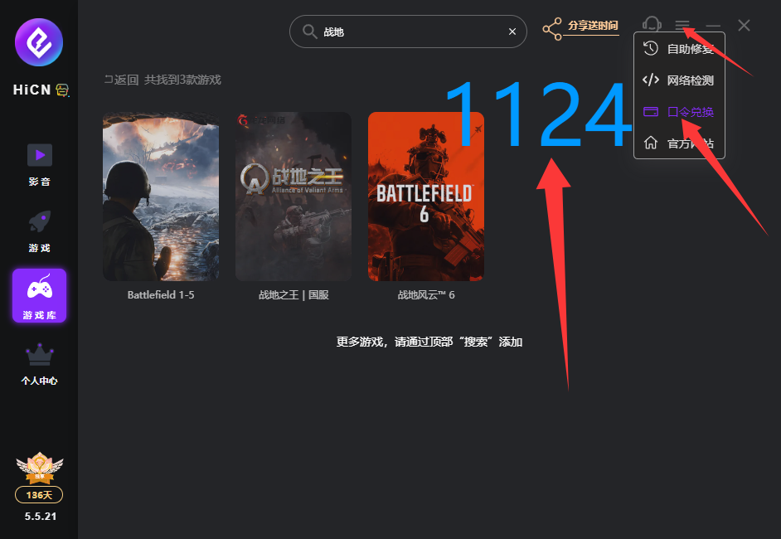The height and width of the screenshot is (539, 781).
Task: Select the Battlefield 1-5 game cover
Action: [161, 197]
